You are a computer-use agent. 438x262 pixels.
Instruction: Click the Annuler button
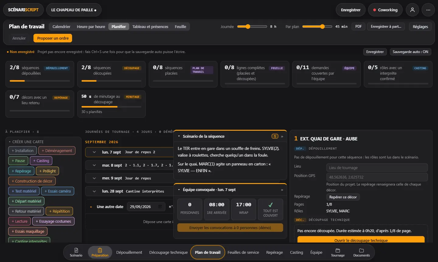pyautogui.click(x=19, y=38)
